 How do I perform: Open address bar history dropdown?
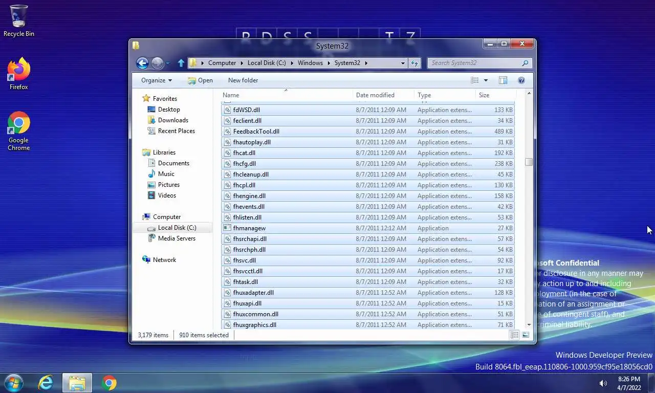click(403, 63)
